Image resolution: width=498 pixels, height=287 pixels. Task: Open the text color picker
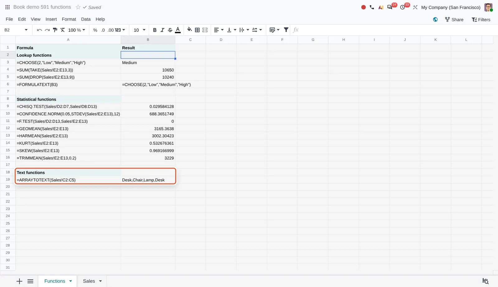click(x=178, y=30)
